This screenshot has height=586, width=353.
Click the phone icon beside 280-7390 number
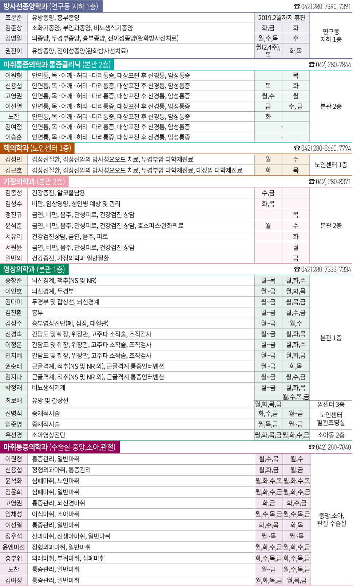click(x=297, y=7)
